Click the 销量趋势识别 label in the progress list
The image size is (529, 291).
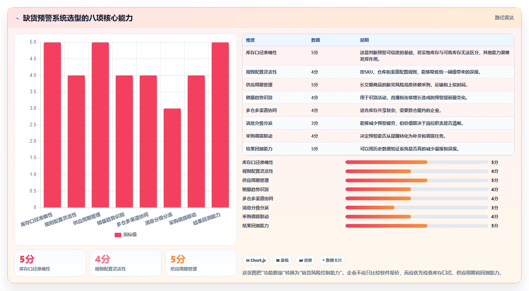click(x=255, y=190)
